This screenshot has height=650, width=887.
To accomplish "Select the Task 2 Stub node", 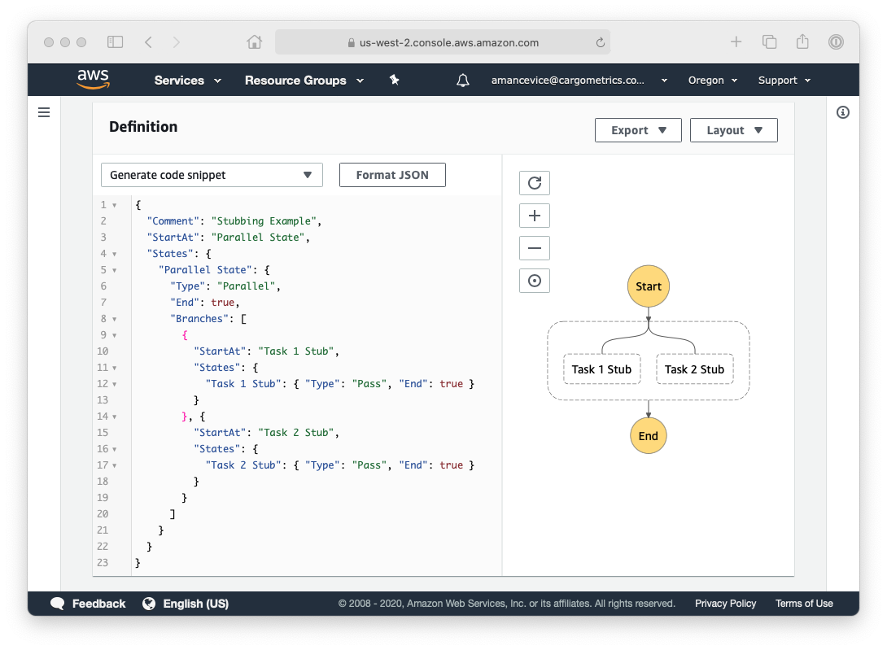I will 695,369.
